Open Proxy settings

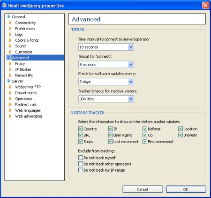[x=20, y=64]
